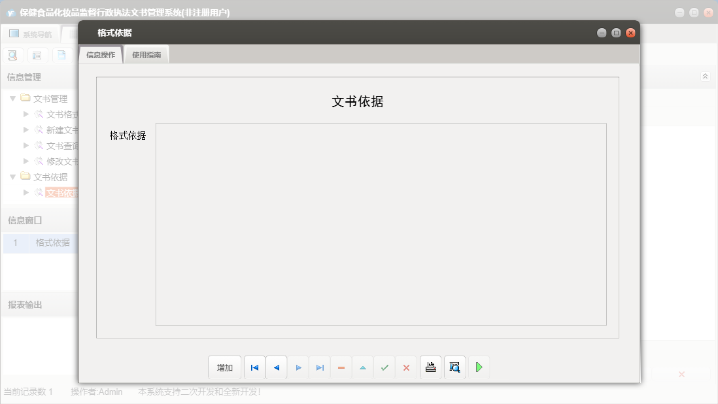Click the green play arrow icon

tap(479, 367)
